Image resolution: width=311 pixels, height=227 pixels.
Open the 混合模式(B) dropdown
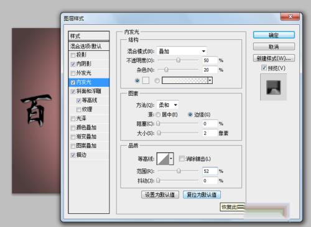coord(182,51)
